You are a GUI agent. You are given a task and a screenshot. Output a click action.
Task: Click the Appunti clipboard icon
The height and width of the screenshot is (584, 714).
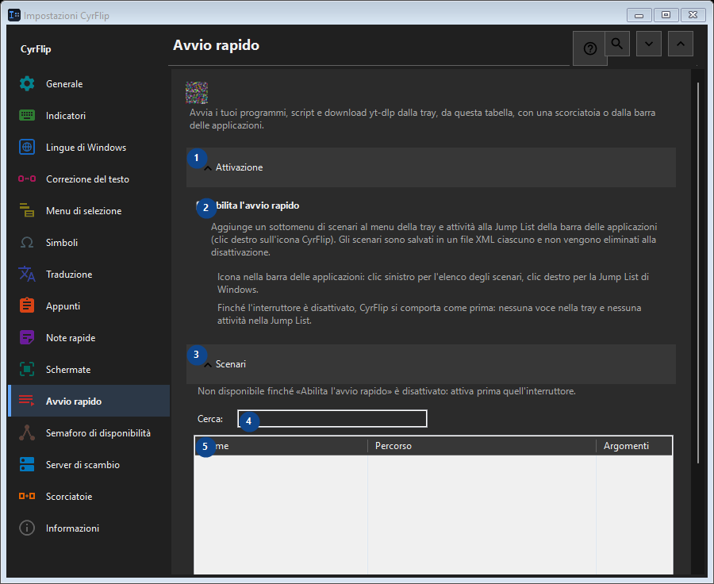click(x=27, y=305)
